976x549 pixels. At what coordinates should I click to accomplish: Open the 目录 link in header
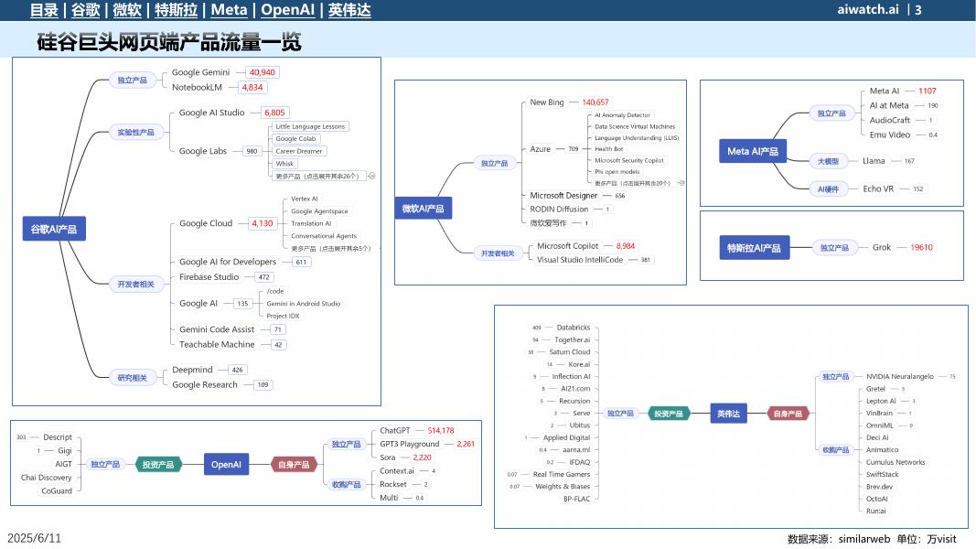point(44,10)
